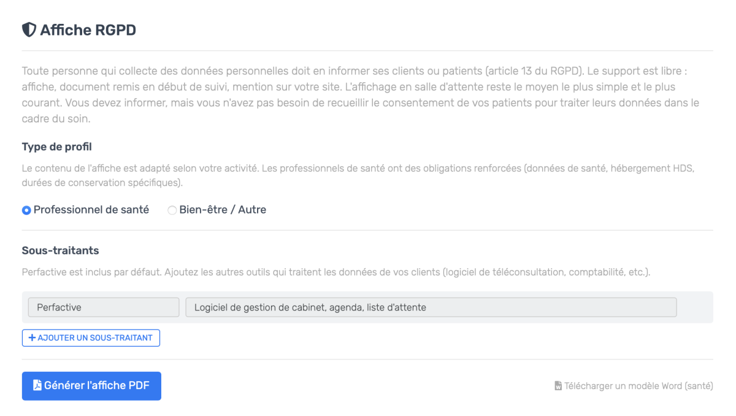736x416 pixels.
Task: Click the Perfactive est inclus par défaut help text
Action: (335, 272)
